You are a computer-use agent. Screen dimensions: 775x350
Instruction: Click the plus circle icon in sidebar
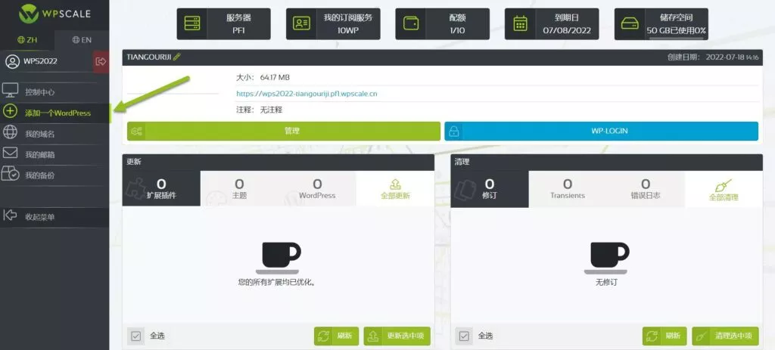[x=10, y=112]
